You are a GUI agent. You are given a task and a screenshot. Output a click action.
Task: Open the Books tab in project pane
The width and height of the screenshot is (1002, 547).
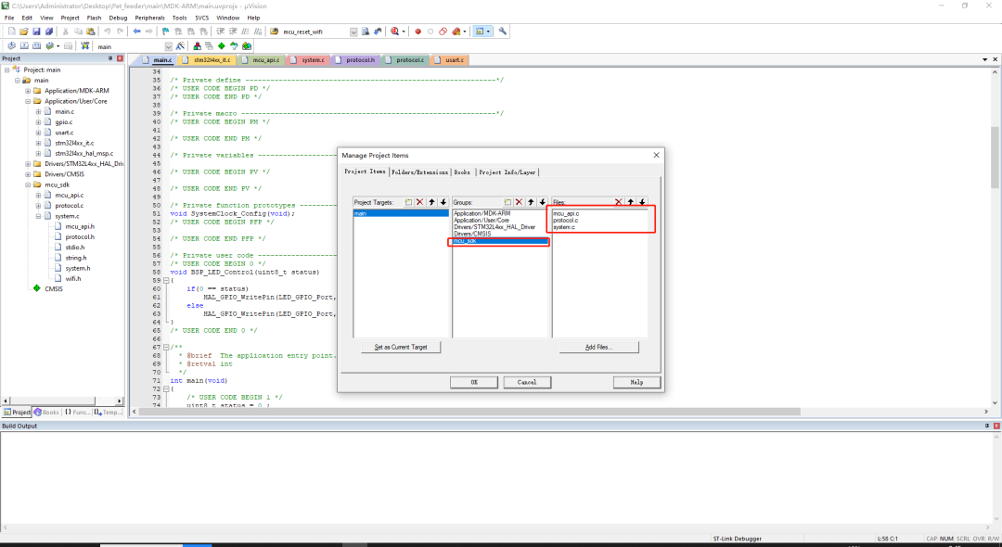click(47, 413)
